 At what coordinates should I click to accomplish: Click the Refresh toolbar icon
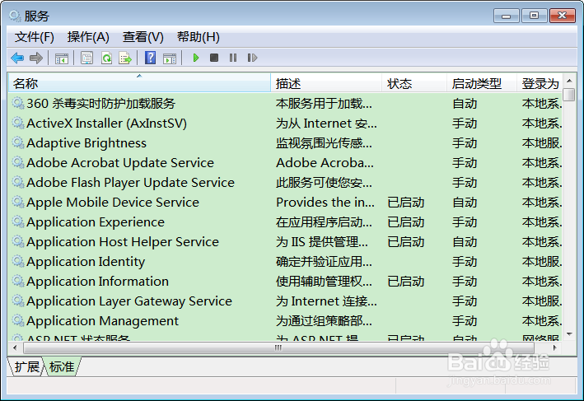pyautogui.click(x=107, y=58)
